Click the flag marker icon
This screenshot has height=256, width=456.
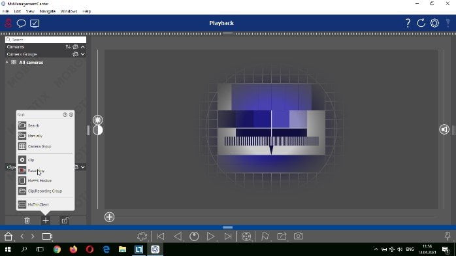tap(265, 236)
